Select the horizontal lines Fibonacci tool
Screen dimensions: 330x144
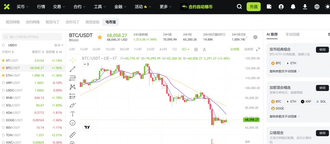(x=73, y=78)
